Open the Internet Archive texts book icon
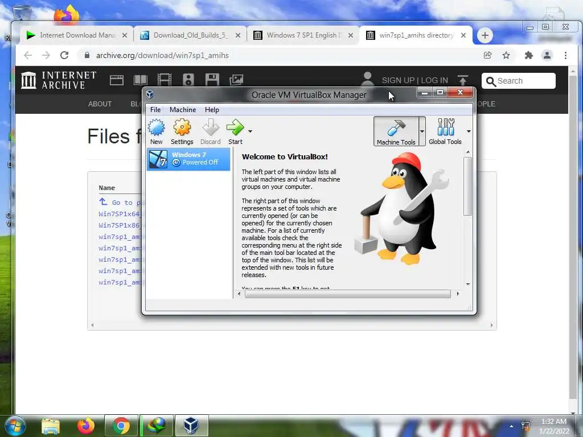The height and width of the screenshot is (437, 583). click(x=141, y=80)
